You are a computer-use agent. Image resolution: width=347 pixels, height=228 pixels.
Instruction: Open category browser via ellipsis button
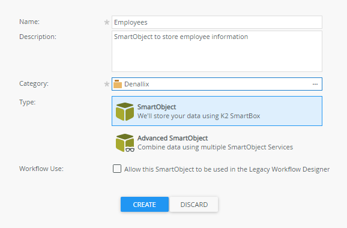click(315, 84)
